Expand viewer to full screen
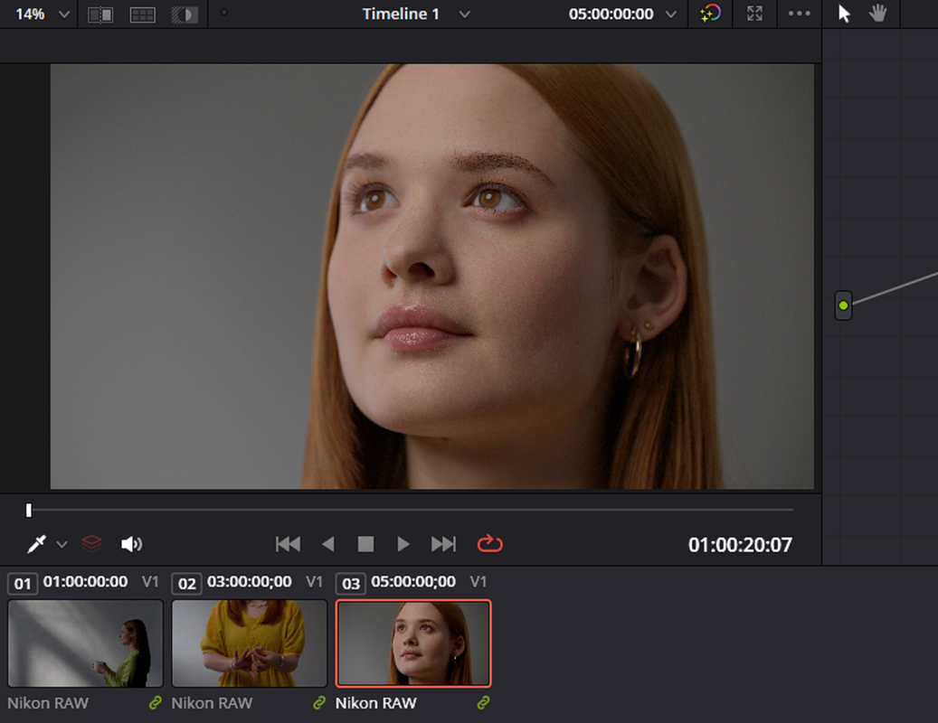The image size is (938, 723). (x=755, y=14)
